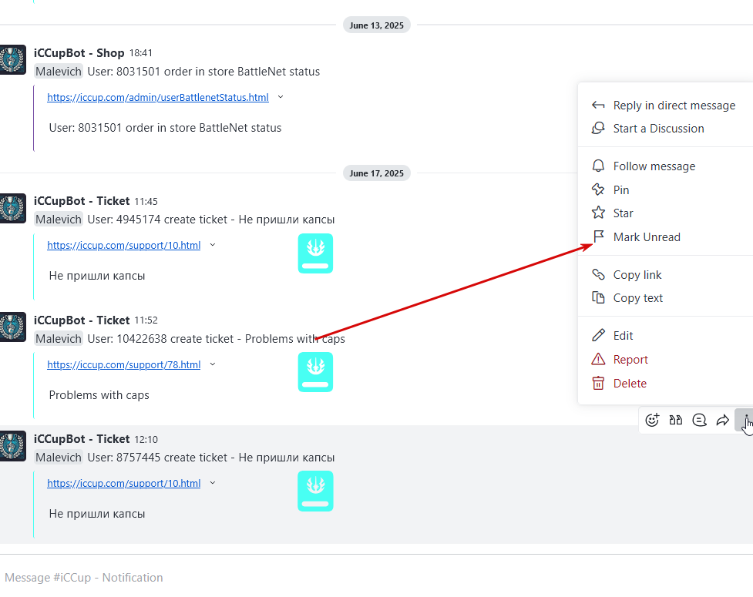Image resolution: width=753 pixels, height=597 pixels.
Task: Click iCCupBot - Ticket name at 11:52
Action: click(82, 320)
